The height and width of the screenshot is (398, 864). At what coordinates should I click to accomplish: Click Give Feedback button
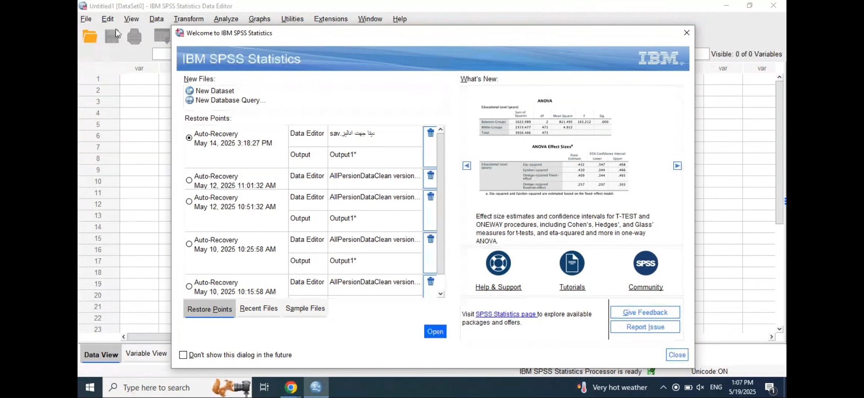coord(645,313)
